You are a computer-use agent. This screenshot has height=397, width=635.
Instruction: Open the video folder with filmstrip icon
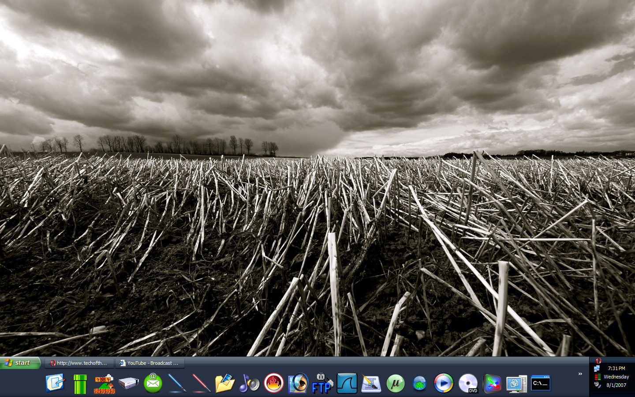pyautogui.click(x=225, y=383)
